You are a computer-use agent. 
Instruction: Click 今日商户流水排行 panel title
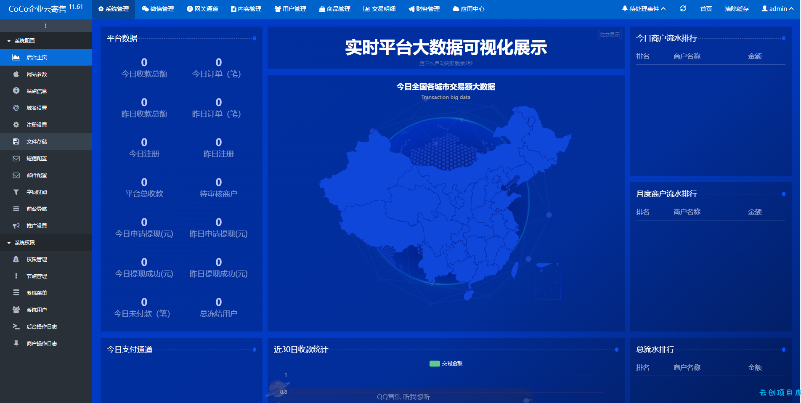tap(666, 38)
